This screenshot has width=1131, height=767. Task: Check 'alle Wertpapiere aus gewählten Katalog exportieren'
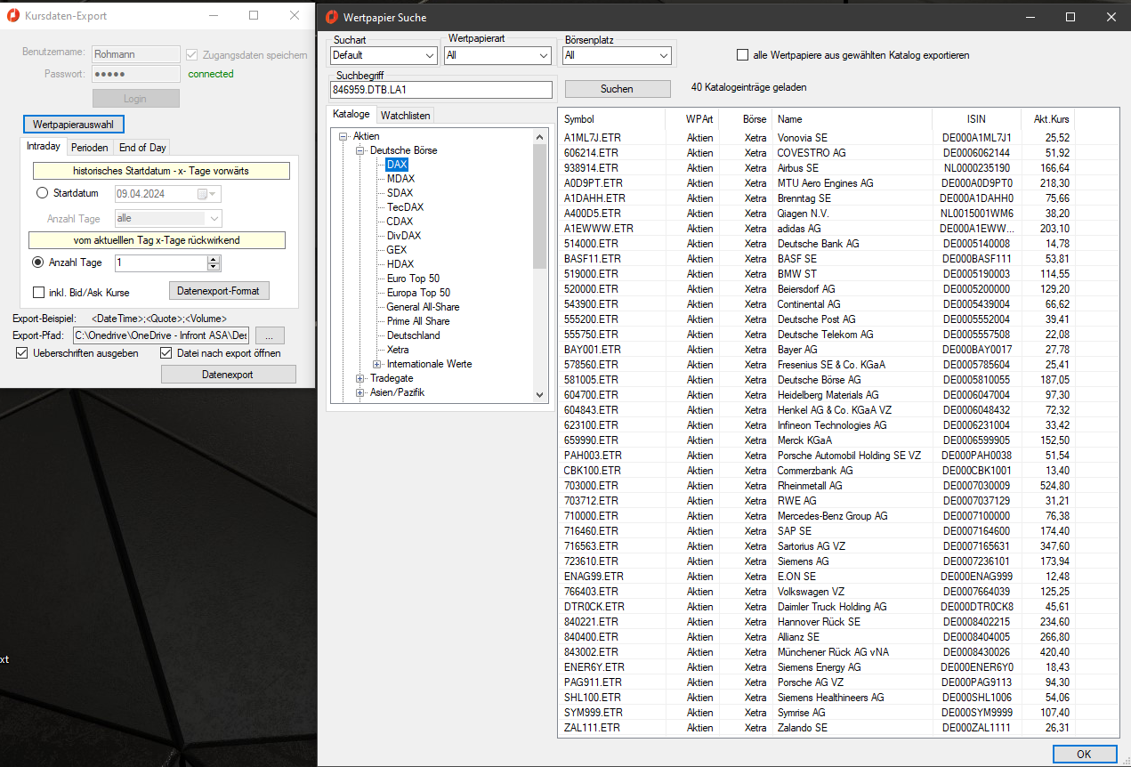[742, 55]
